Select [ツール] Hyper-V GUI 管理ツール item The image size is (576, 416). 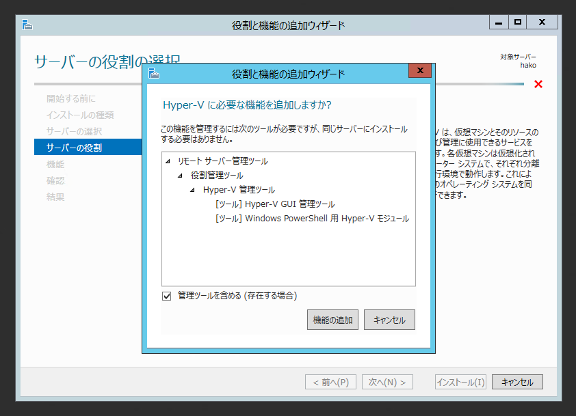pos(275,204)
